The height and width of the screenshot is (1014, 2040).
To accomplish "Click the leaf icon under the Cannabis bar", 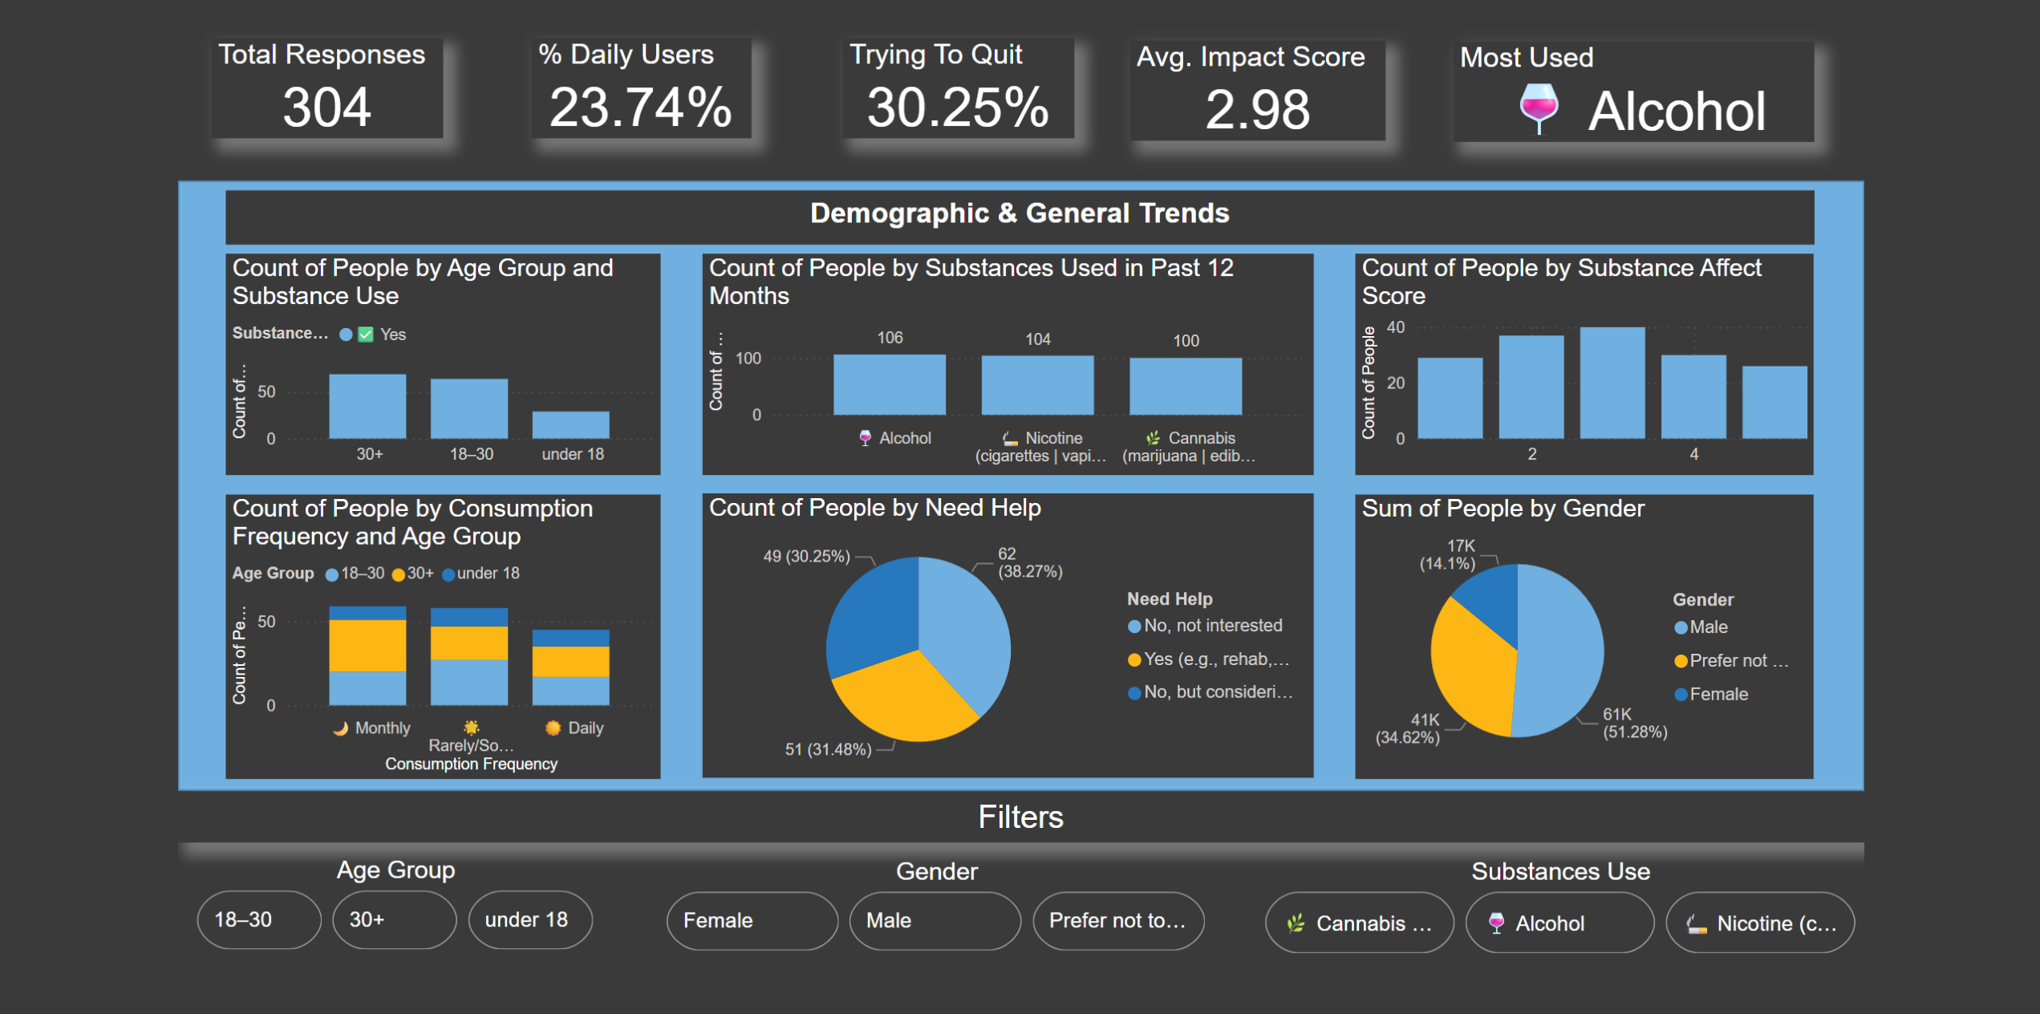I will point(1153,438).
